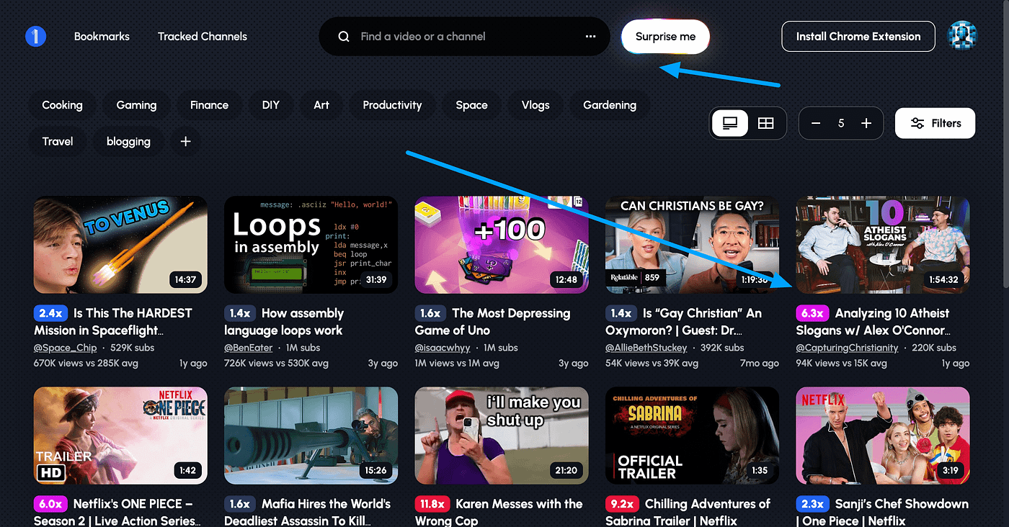Open the @CapturingChristianity channel link
The height and width of the screenshot is (527, 1009).
coord(847,348)
